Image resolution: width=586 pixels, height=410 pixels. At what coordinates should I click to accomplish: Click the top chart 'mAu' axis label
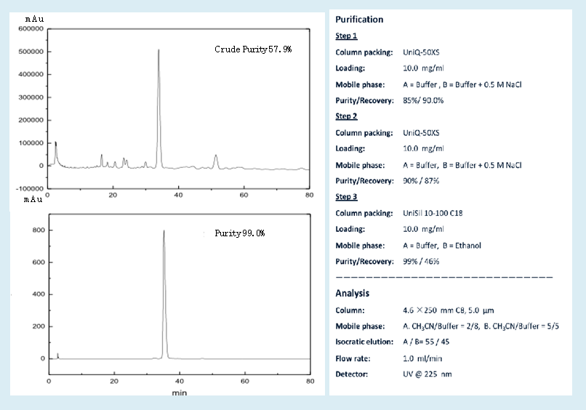pyautogui.click(x=35, y=19)
